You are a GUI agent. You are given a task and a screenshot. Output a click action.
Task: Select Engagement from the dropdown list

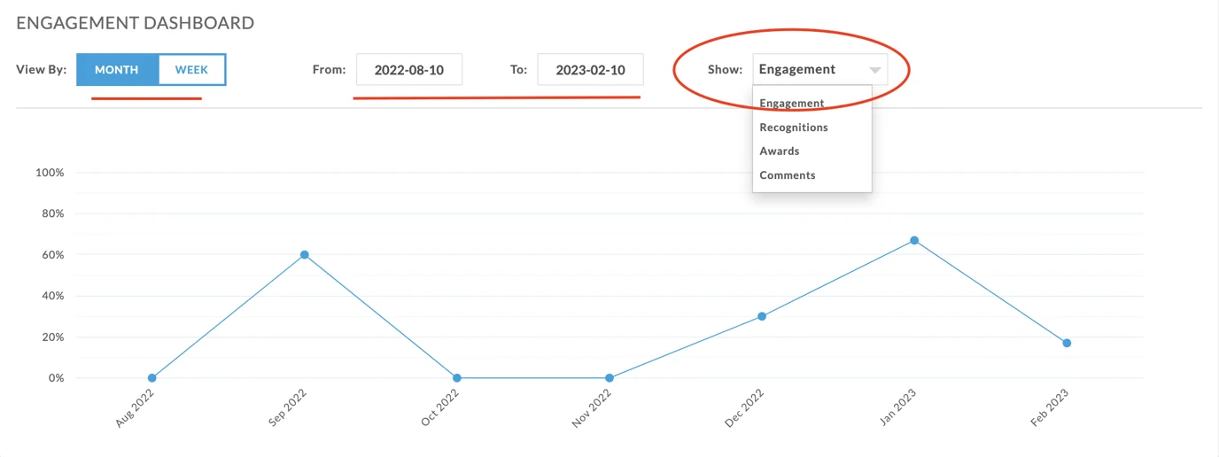[791, 104]
